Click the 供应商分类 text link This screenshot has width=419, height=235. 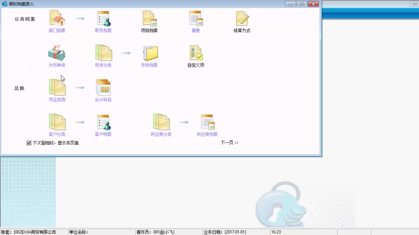pos(161,134)
